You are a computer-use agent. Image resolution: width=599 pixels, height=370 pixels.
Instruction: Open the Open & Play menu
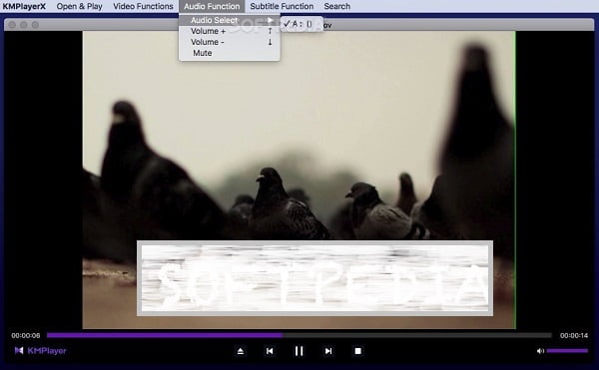[80, 6]
